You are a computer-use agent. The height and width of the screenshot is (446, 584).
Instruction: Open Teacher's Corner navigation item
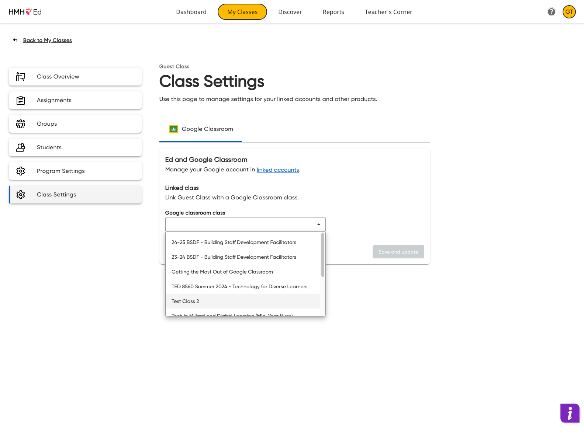(388, 12)
